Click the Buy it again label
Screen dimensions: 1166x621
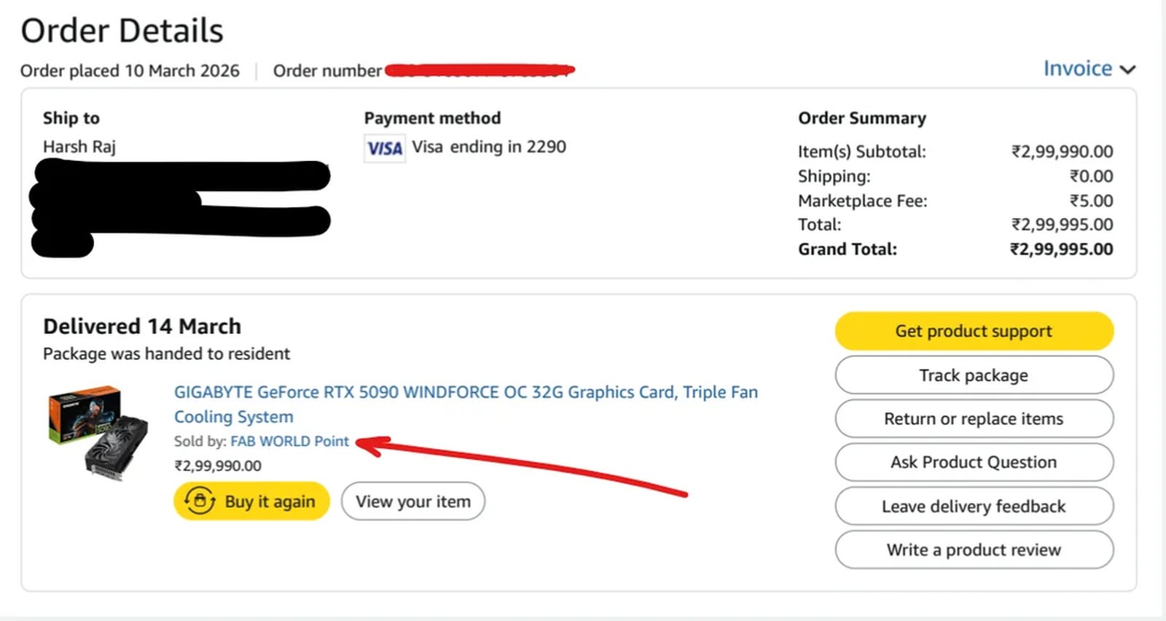(x=270, y=501)
